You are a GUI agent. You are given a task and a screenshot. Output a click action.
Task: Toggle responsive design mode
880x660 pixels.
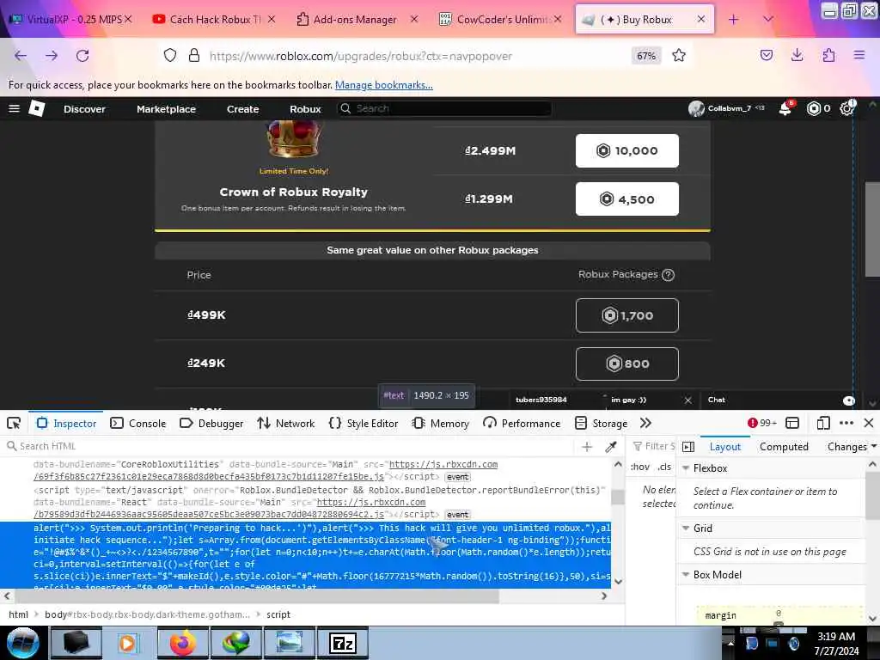tap(822, 423)
